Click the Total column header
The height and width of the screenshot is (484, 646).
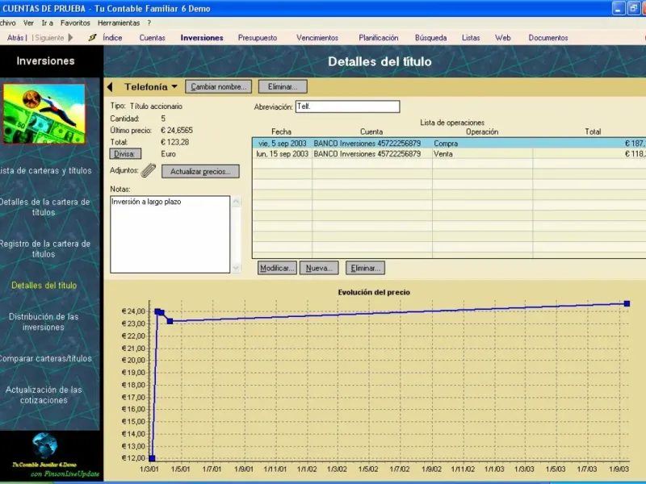tap(593, 131)
